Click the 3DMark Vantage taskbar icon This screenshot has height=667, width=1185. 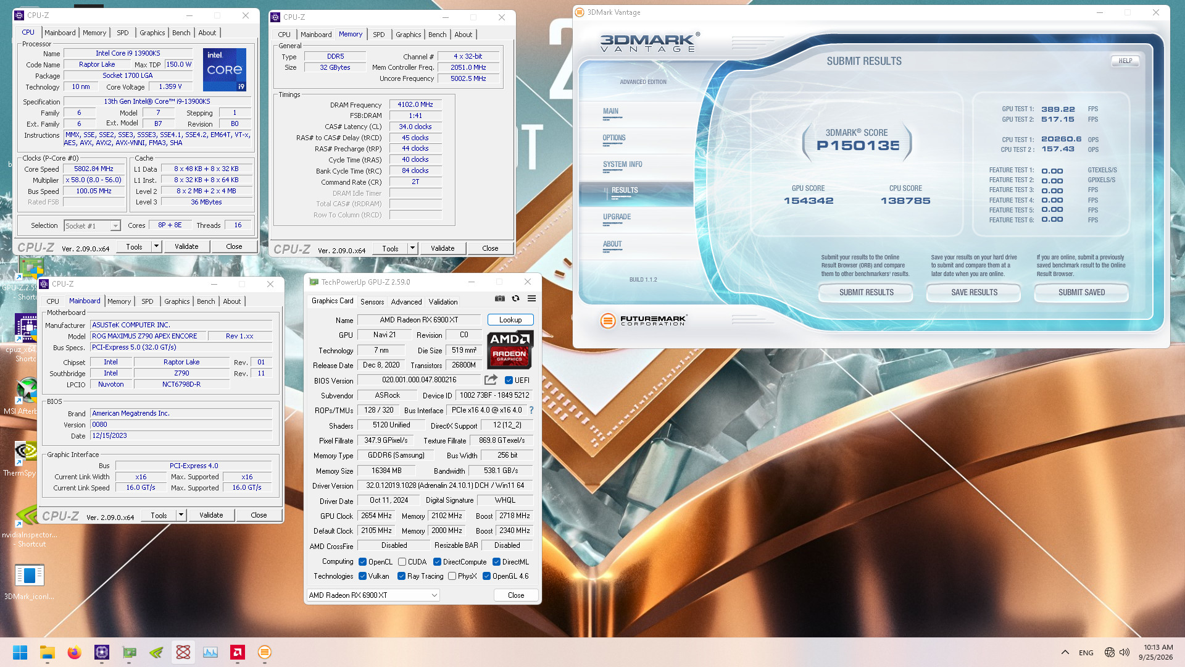pos(265,652)
